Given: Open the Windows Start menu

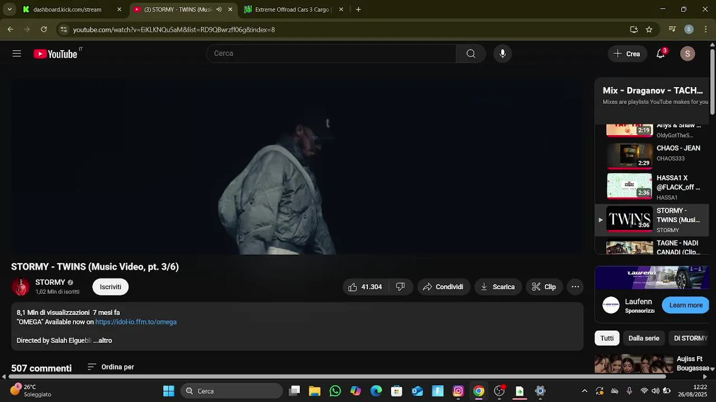Looking at the screenshot, I should tap(168, 391).
